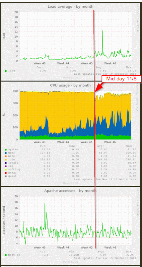Screen dimensions: 142x267
Task: Click the 'user' legend label
Action: pyautogui.click(x=11, y=153)
